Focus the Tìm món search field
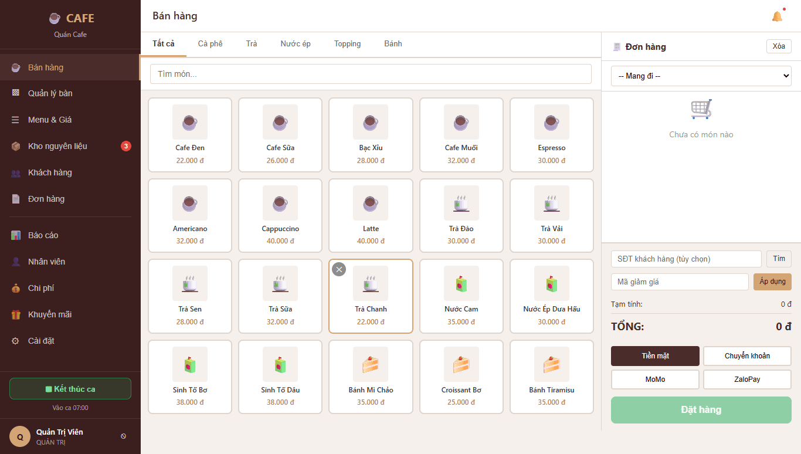Screen dimensions: 801x454 [x=371, y=74]
